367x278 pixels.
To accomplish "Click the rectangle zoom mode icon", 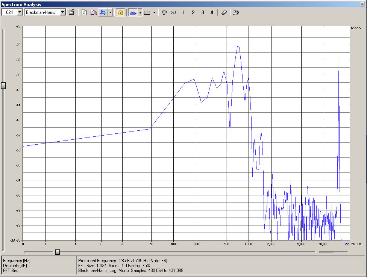I will (147, 12).
